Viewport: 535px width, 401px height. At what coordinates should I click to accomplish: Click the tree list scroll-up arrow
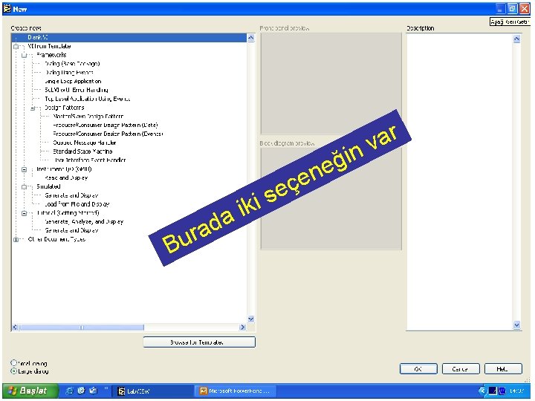click(x=251, y=38)
